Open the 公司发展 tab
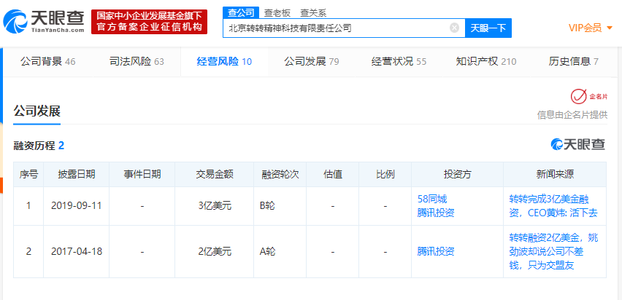The image size is (622, 300). pos(312,61)
